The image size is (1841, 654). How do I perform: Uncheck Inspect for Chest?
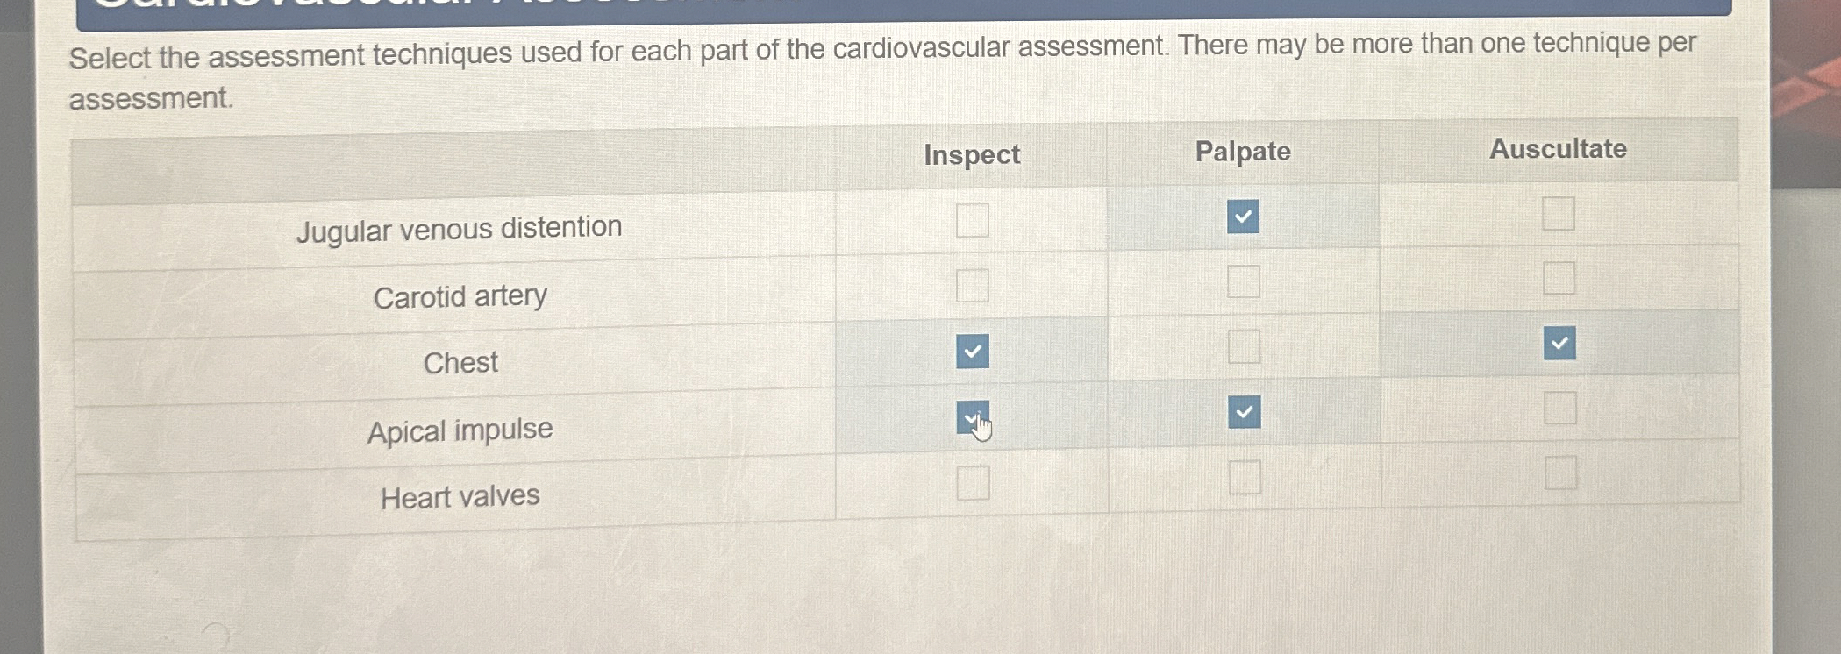(x=974, y=352)
